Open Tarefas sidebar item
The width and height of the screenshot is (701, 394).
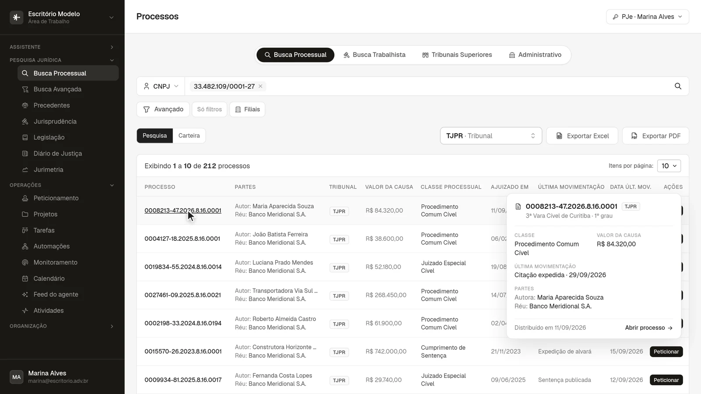[x=68, y=230]
